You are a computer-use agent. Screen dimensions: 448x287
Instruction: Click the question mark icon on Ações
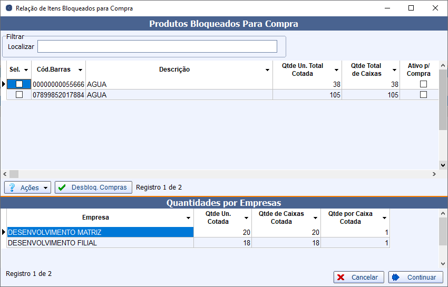click(x=12, y=187)
